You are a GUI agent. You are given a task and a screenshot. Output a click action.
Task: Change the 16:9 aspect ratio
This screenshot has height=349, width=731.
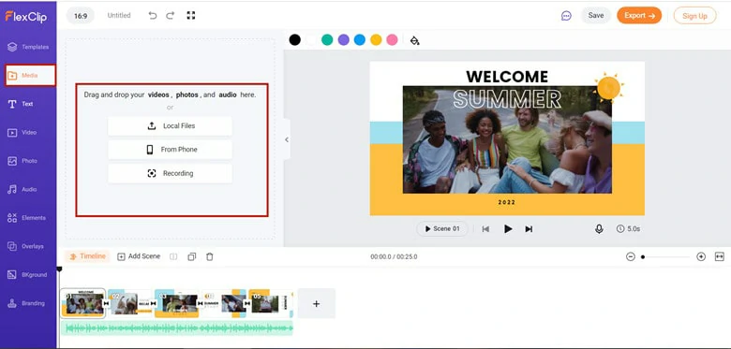coord(81,16)
